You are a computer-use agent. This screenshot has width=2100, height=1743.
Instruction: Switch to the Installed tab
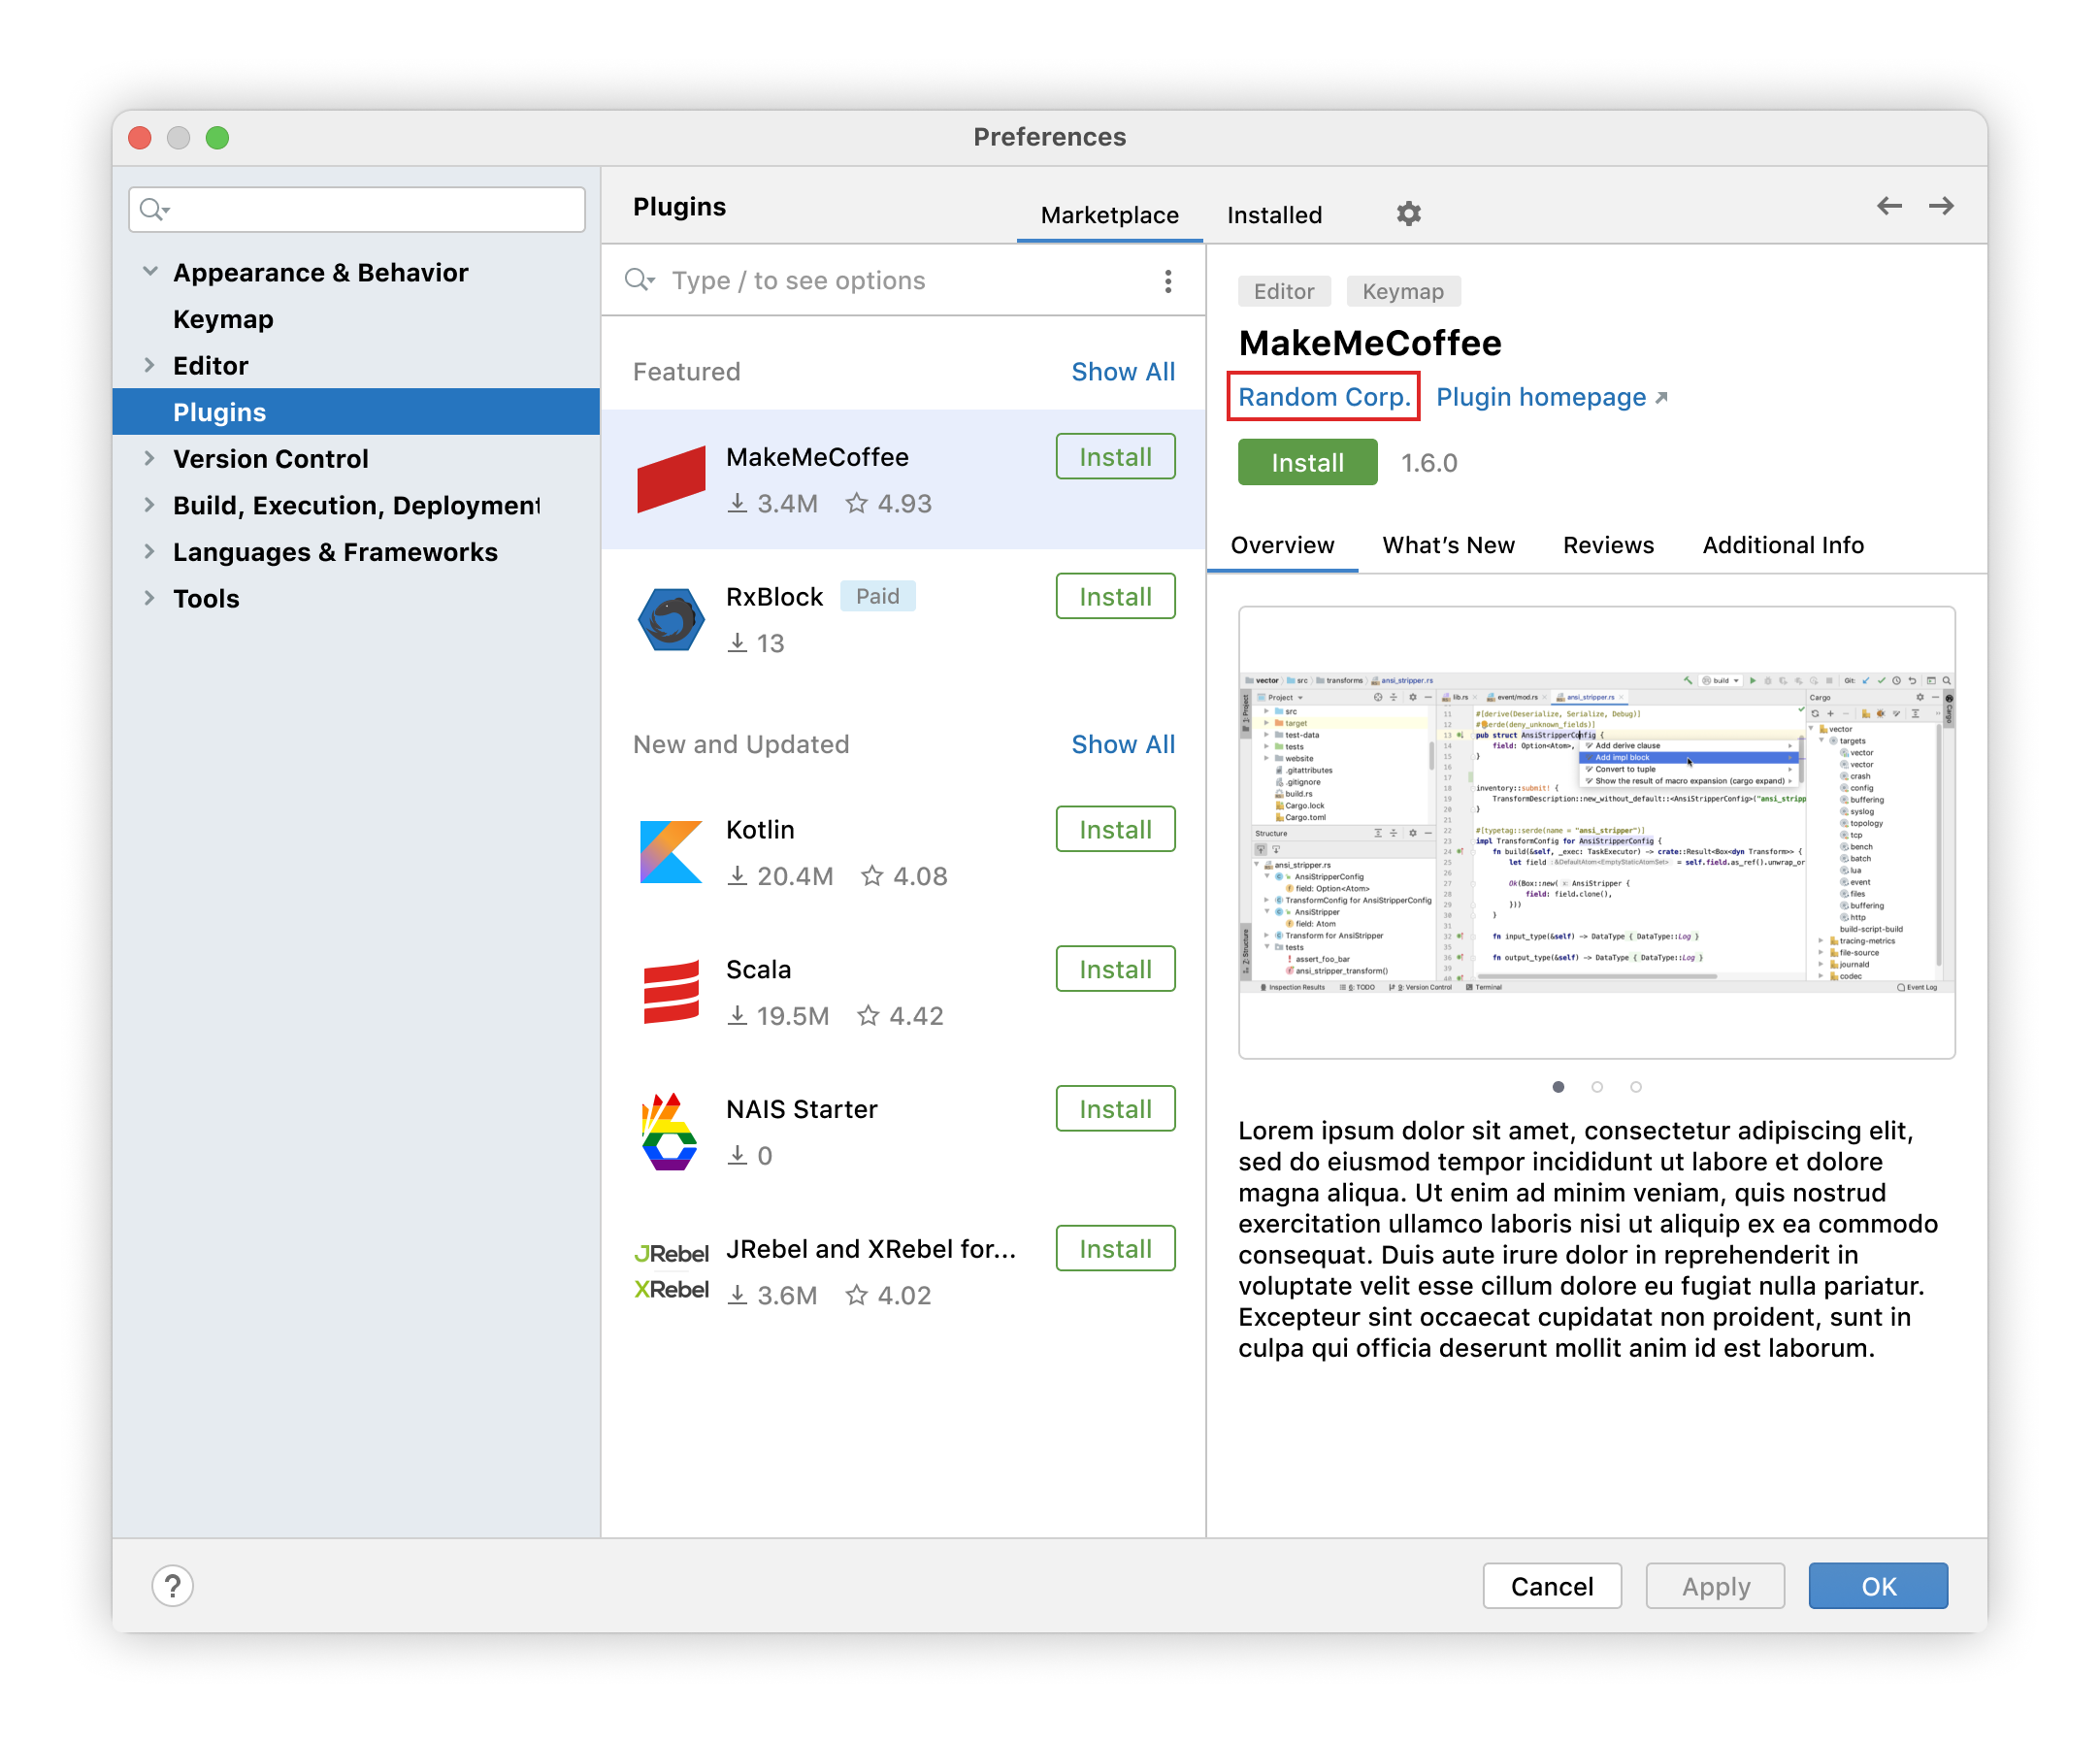(x=1274, y=215)
